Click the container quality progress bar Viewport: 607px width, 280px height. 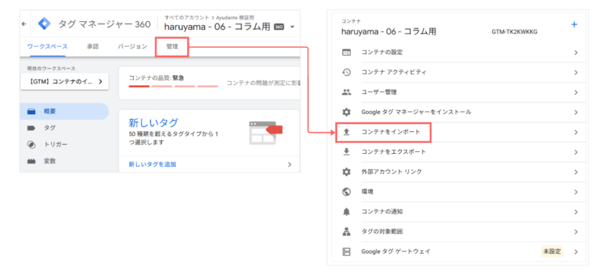174,86
